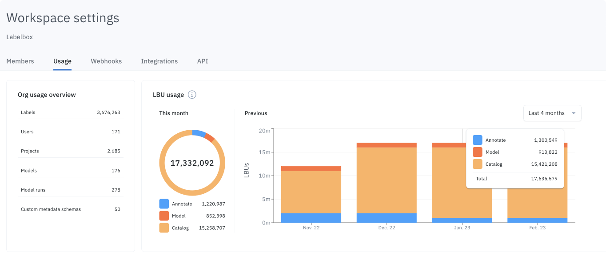
Task: Click the tooltip Catalog value 15,421,208
Action: pyautogui.click(x=544, y=164)
